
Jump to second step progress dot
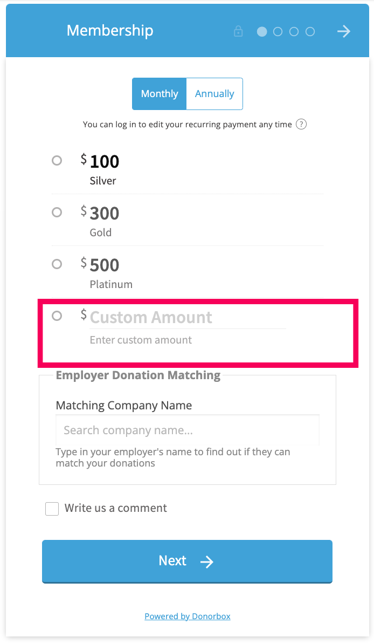(278, 32)
